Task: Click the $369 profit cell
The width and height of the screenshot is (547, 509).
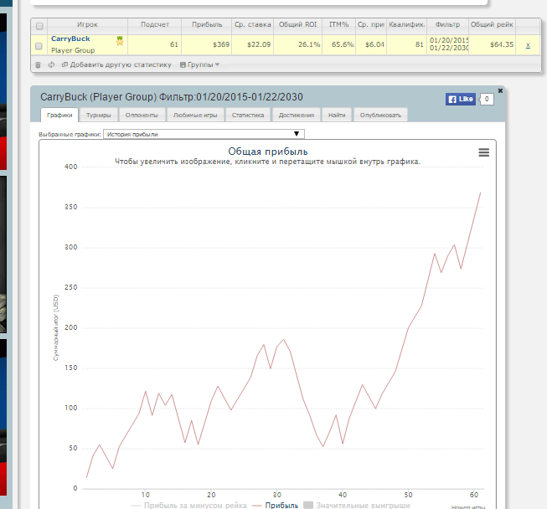Action: tap(207, 44)
